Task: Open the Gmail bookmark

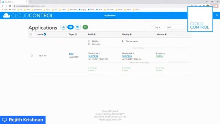Action: tap(12, 10)
